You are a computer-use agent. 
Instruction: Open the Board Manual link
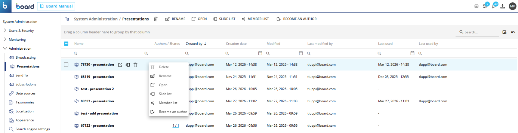(x=56, y=6)
